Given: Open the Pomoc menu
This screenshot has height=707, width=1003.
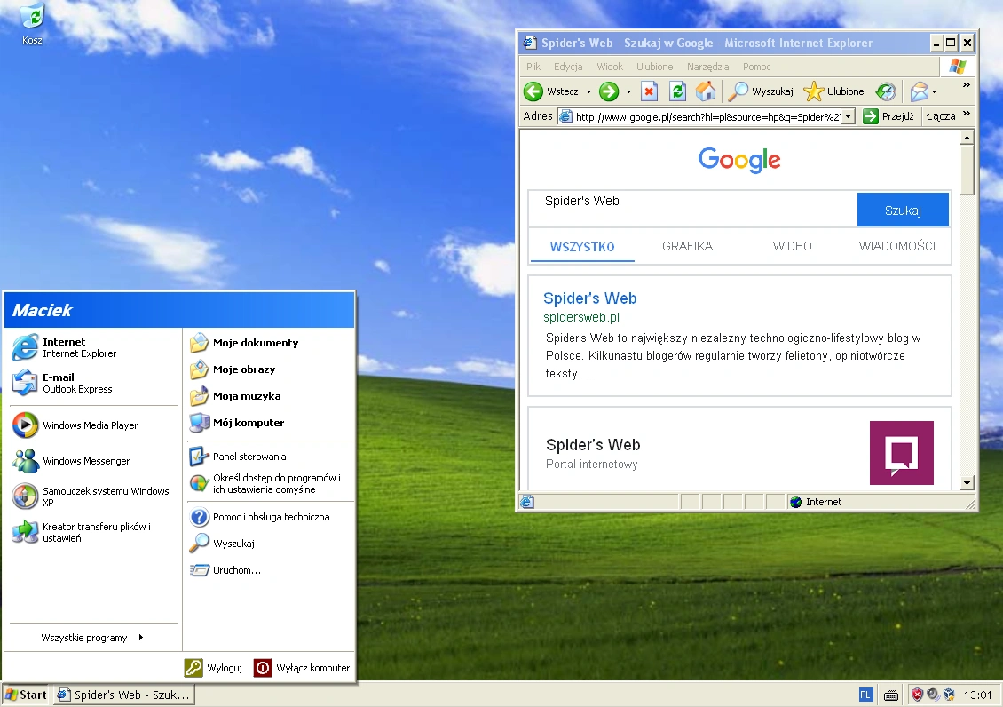Looking at the screenshot, I should [x=757, y=67].
